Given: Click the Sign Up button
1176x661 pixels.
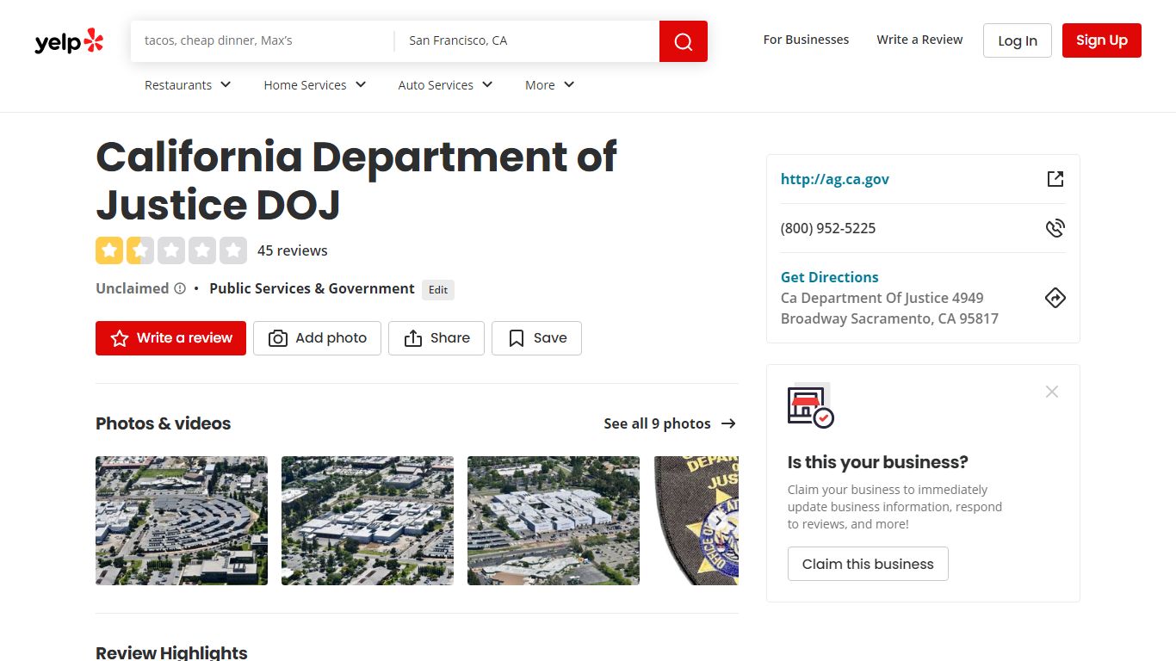Looking at the screenshot, I should (x=1102, y=40).
